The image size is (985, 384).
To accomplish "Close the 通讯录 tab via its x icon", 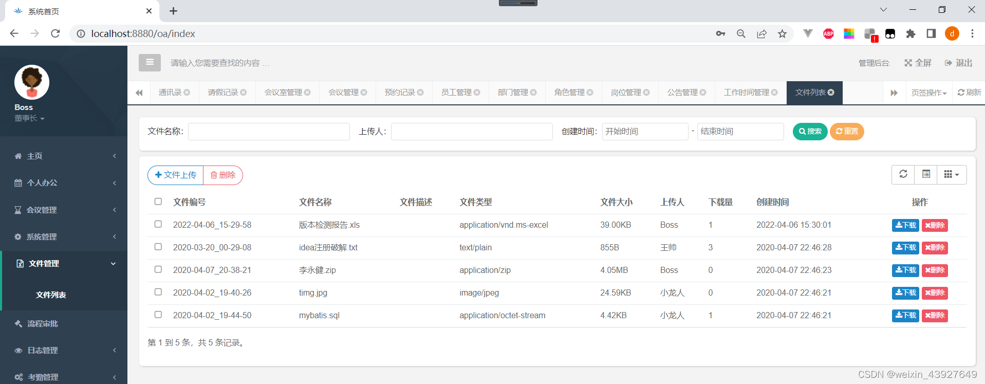I will coord(187,93).
